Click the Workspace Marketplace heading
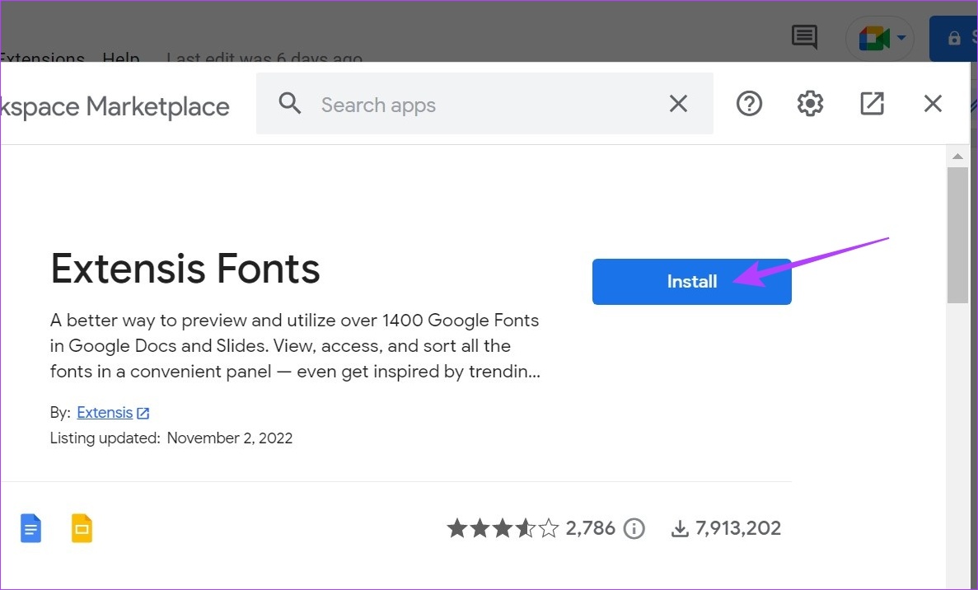 [x=115, y=106]
